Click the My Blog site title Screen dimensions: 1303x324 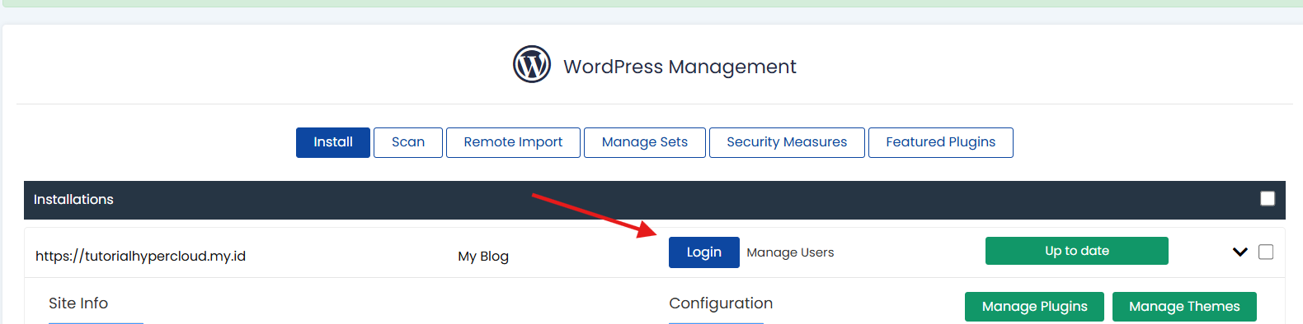(483, 256)
